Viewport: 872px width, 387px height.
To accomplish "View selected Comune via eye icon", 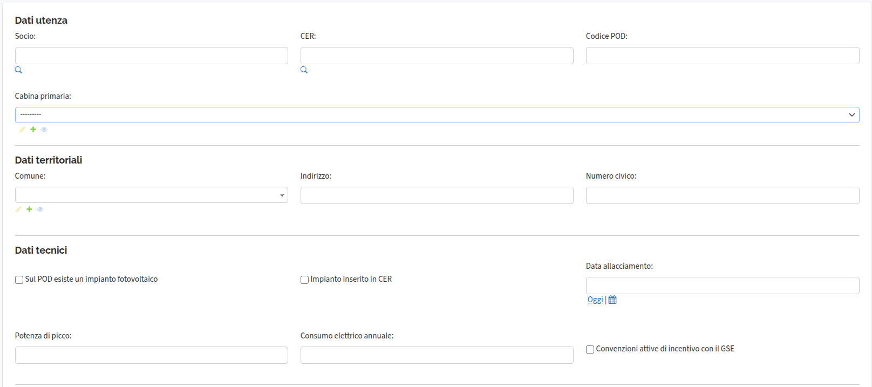I will [x=40, y=209].
